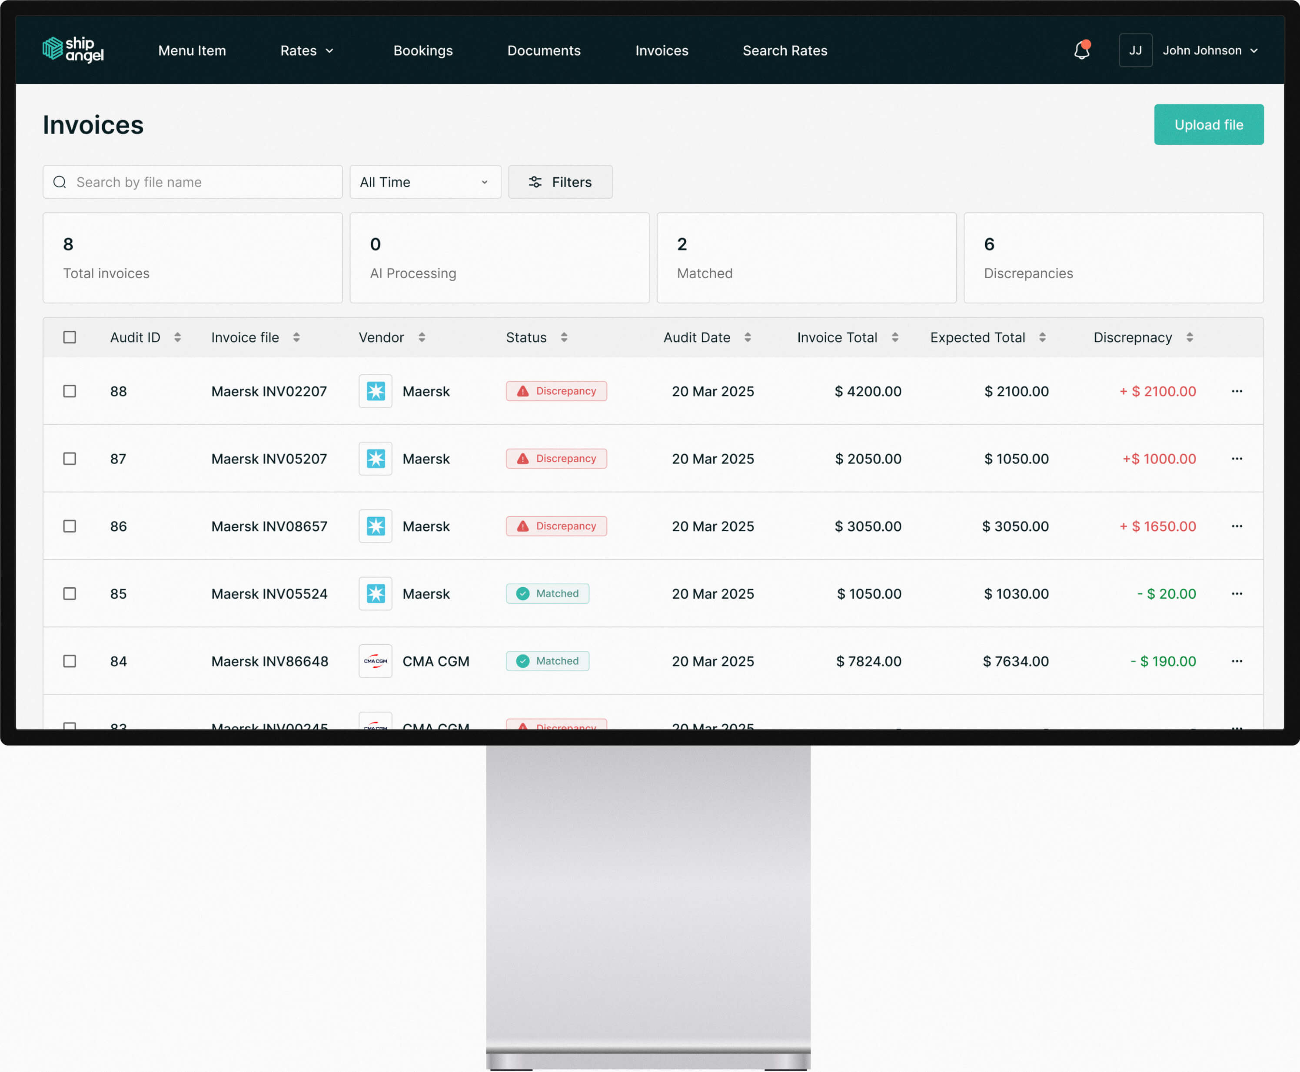Open the notifications bell
Viewport: 1300px width, 1072px height.
[1081, 50]
